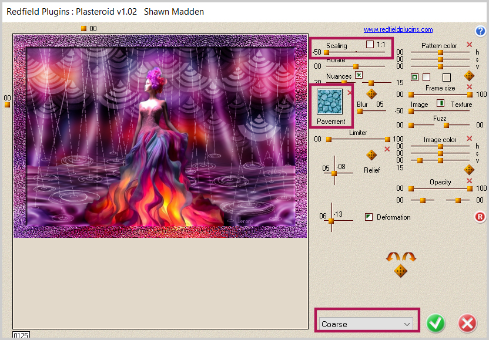The height and width of the screenshot is (340, 489).
Task: Click the red X above Relief dice
Action: 387,149
